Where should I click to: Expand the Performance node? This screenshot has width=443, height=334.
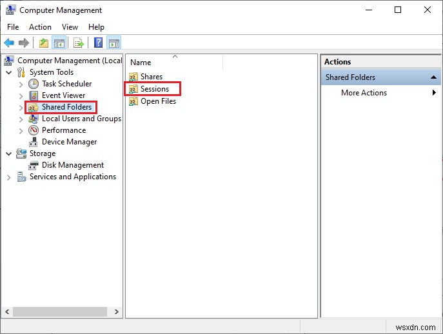pyautogui.click(x=21, y=130)
